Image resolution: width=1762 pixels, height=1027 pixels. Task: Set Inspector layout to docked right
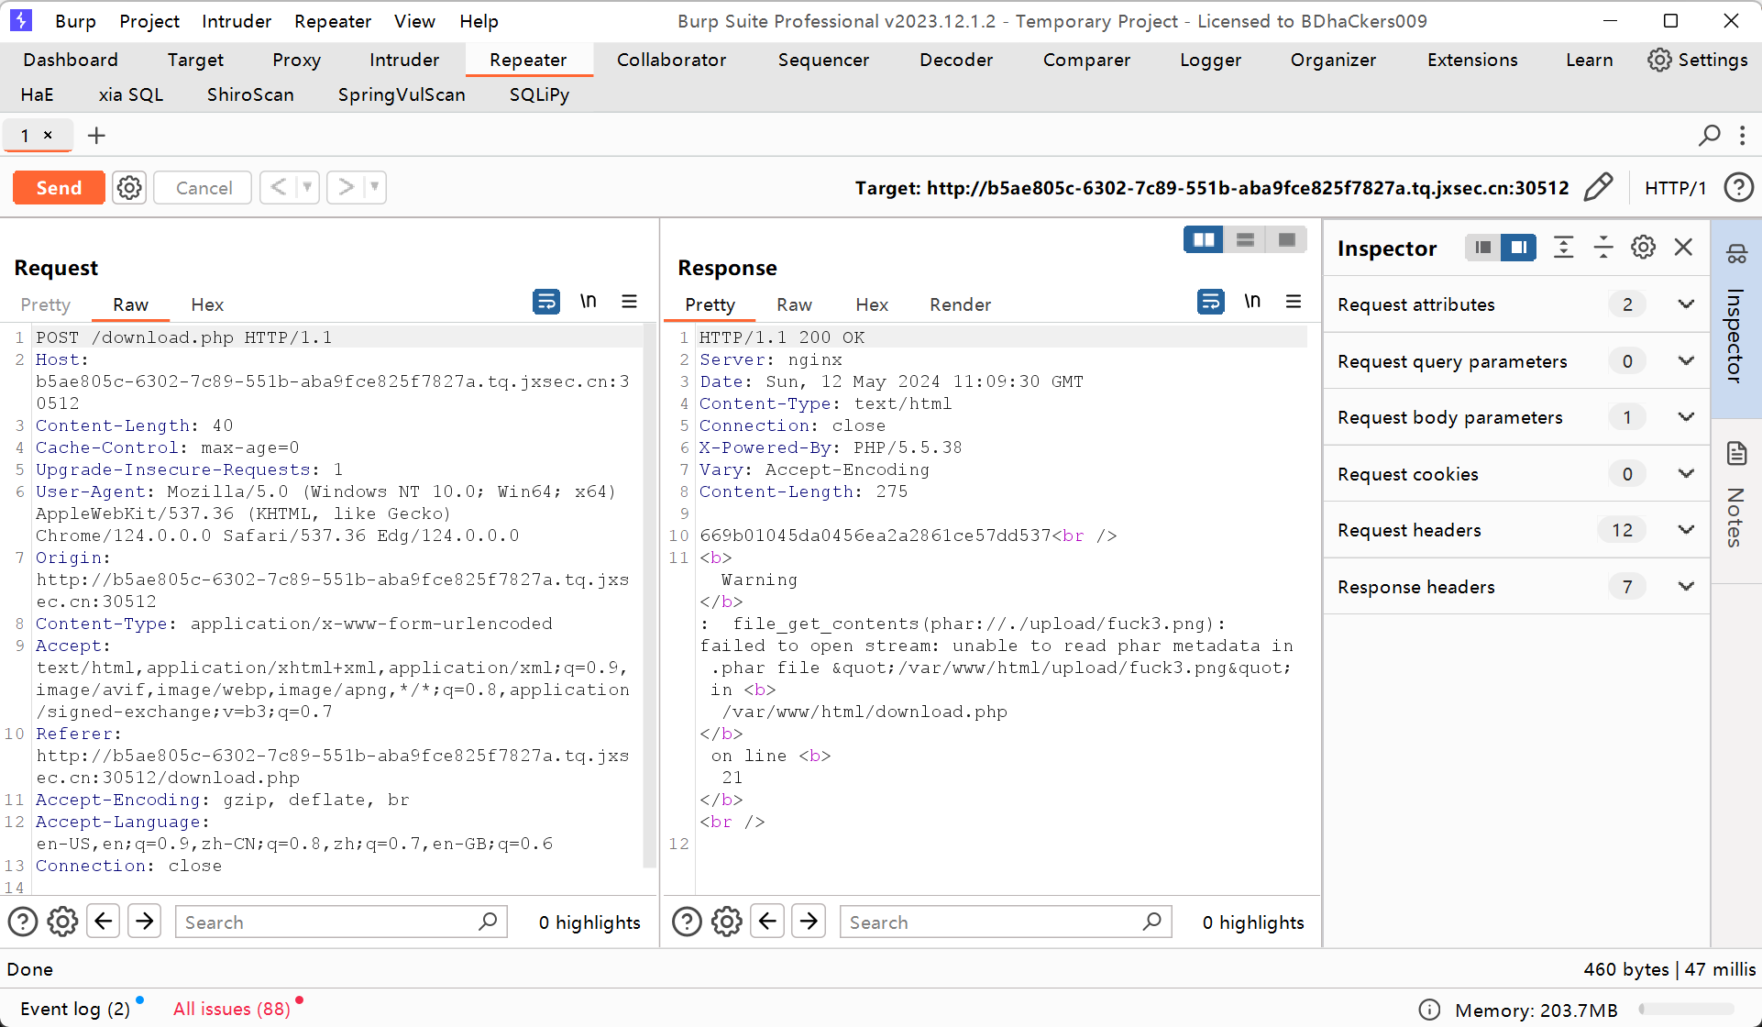[x=1518, y=248]
